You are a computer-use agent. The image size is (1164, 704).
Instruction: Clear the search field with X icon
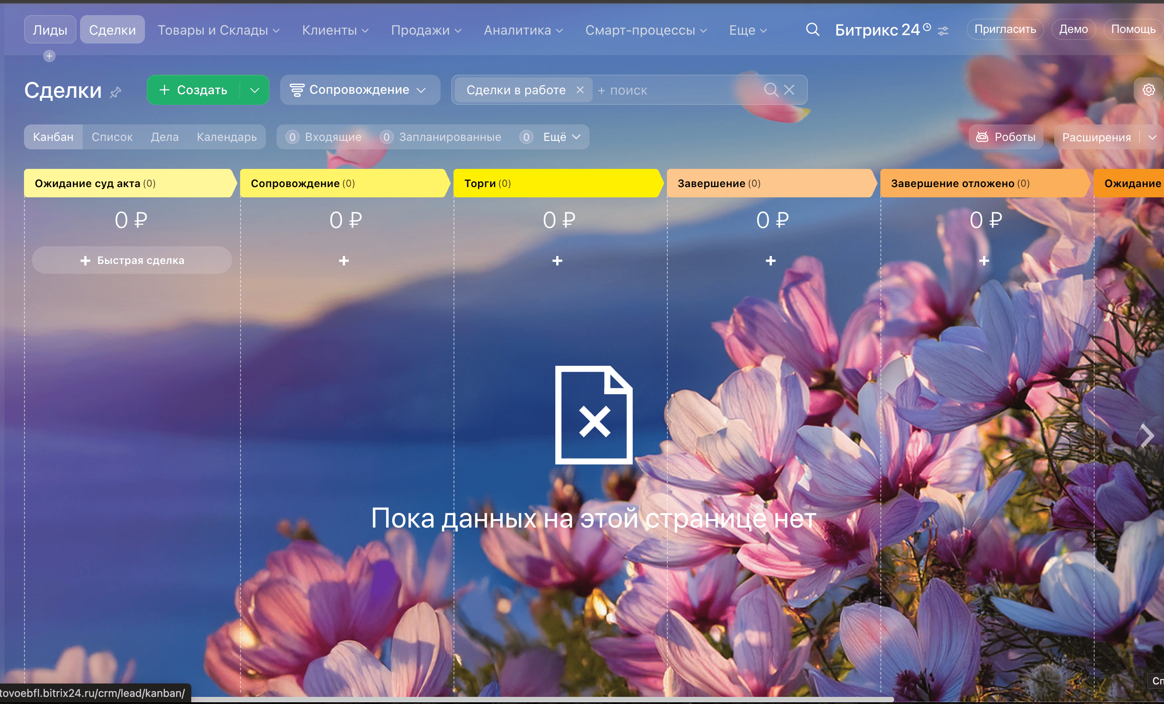pyautogui.click(x=789, y=90)
